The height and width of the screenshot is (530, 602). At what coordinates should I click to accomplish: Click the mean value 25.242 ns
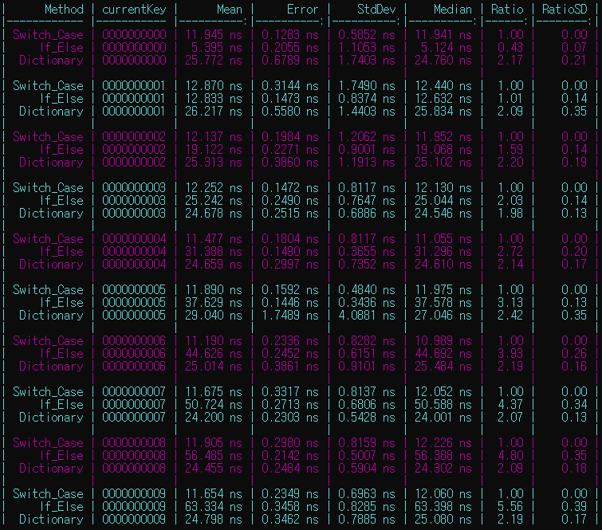coord(214,200)
